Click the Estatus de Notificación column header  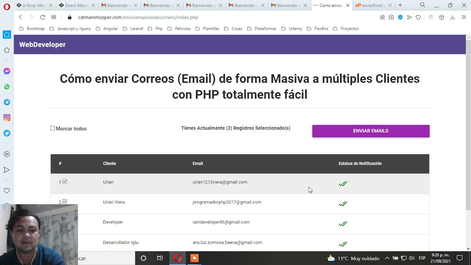coord(360,163)
